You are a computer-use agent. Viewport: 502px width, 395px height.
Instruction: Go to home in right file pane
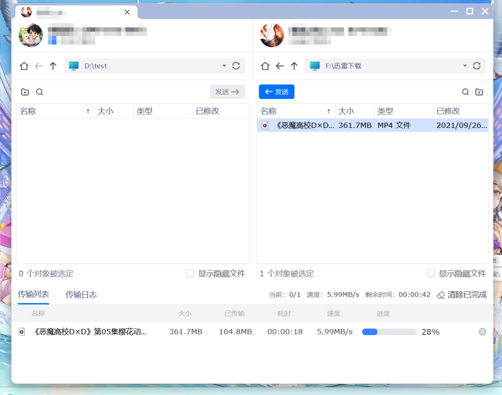[265, 66]
